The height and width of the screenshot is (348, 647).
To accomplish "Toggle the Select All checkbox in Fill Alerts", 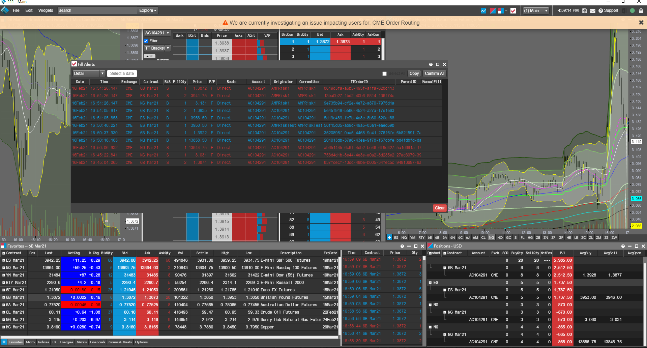I will (x=384, y=74).
